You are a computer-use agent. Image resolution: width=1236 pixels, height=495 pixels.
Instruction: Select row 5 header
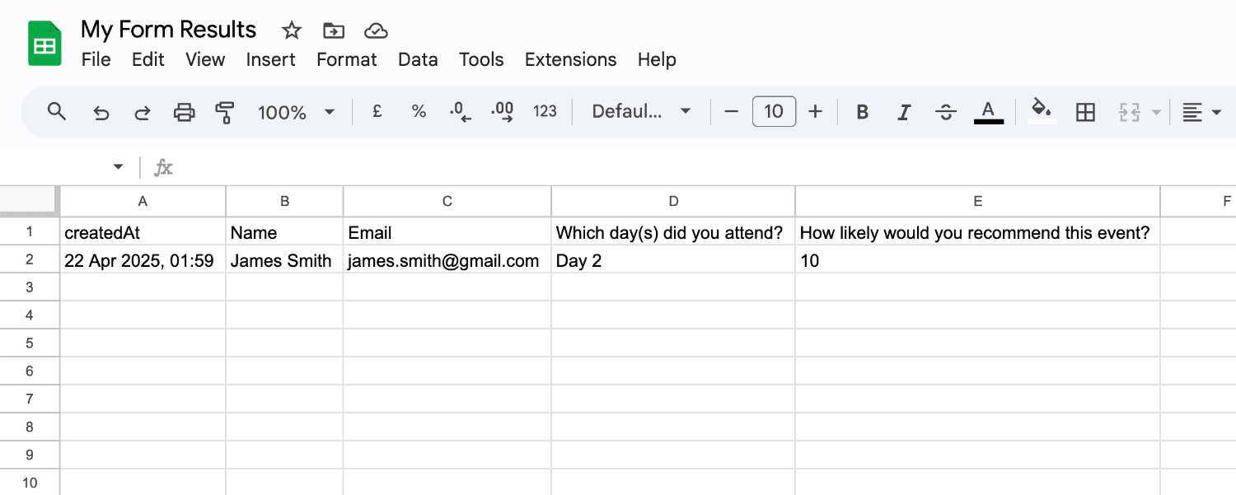pyautogui.click(x=30, y=343)
